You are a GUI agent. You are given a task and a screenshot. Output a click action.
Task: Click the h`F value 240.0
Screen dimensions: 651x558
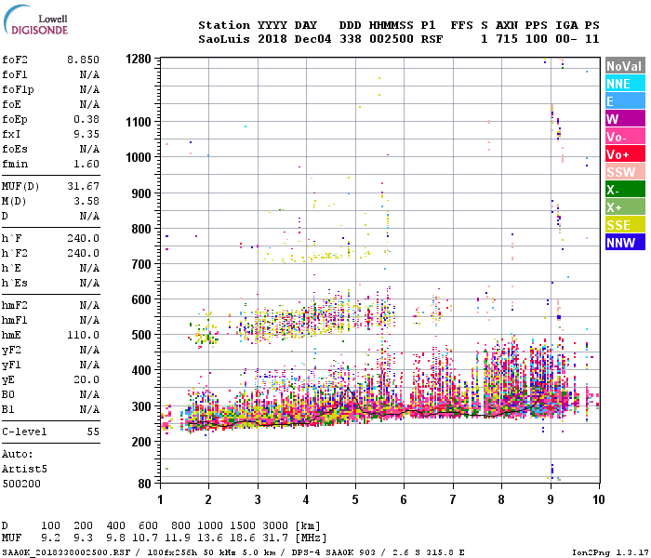coord(83,238)
